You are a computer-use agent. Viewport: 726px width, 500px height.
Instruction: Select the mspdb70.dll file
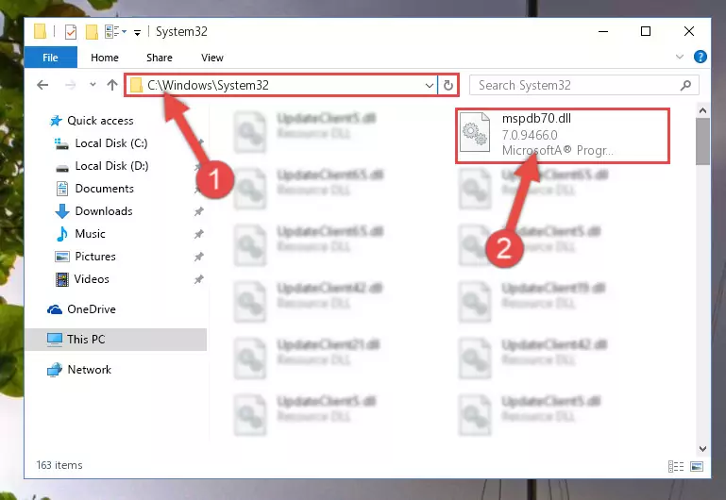pyautogui.click(x=563, y=136)
